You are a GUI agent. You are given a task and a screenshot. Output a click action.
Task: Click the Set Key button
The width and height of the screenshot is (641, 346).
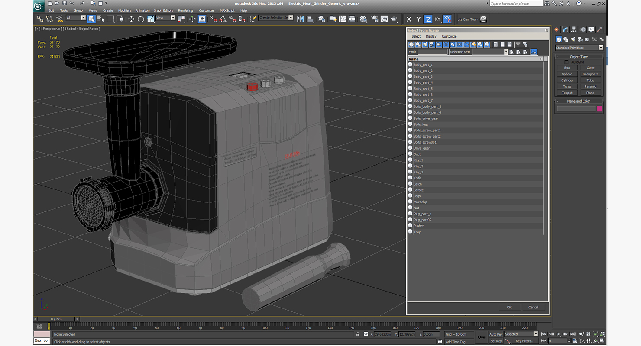496,341
